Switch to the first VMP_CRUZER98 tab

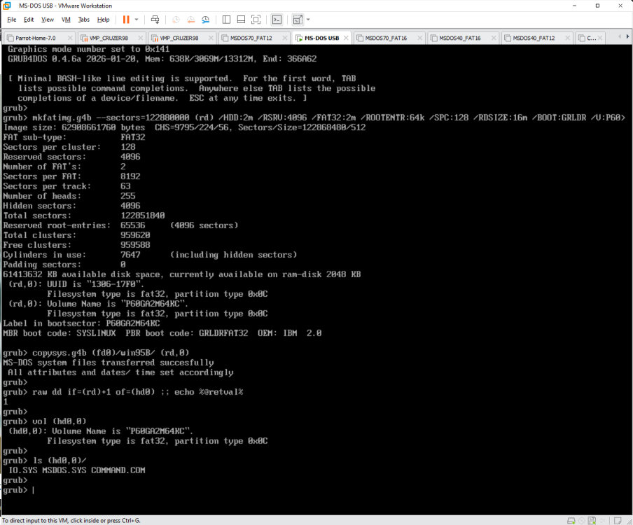point(109,38)
